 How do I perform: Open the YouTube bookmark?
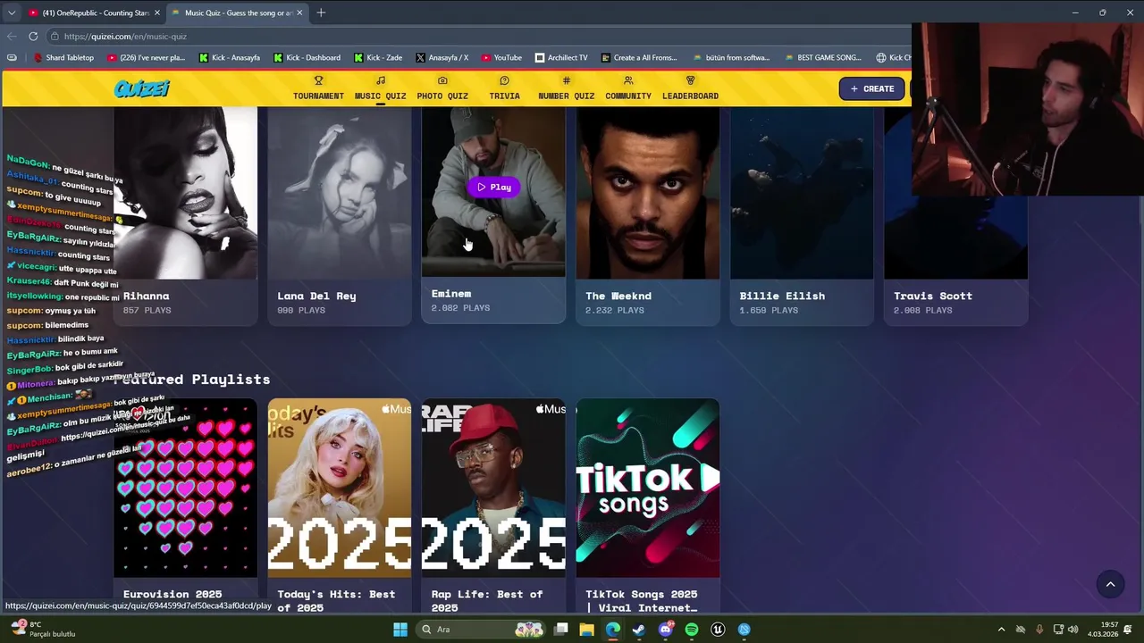point(501,58)
